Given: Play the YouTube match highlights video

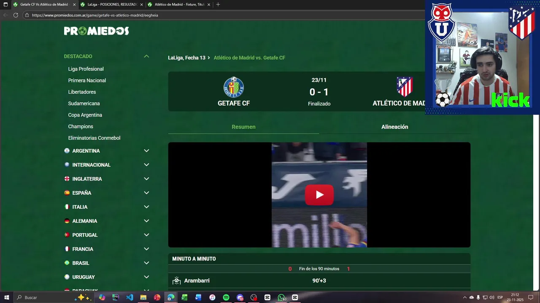Looking at the screenshot, I should pos(319,195).
